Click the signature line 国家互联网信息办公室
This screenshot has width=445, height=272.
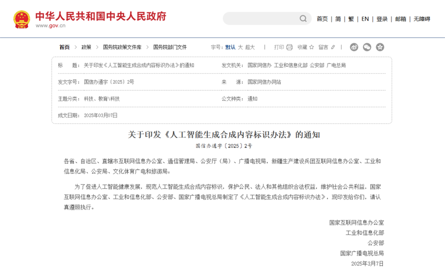coord(356,223)
